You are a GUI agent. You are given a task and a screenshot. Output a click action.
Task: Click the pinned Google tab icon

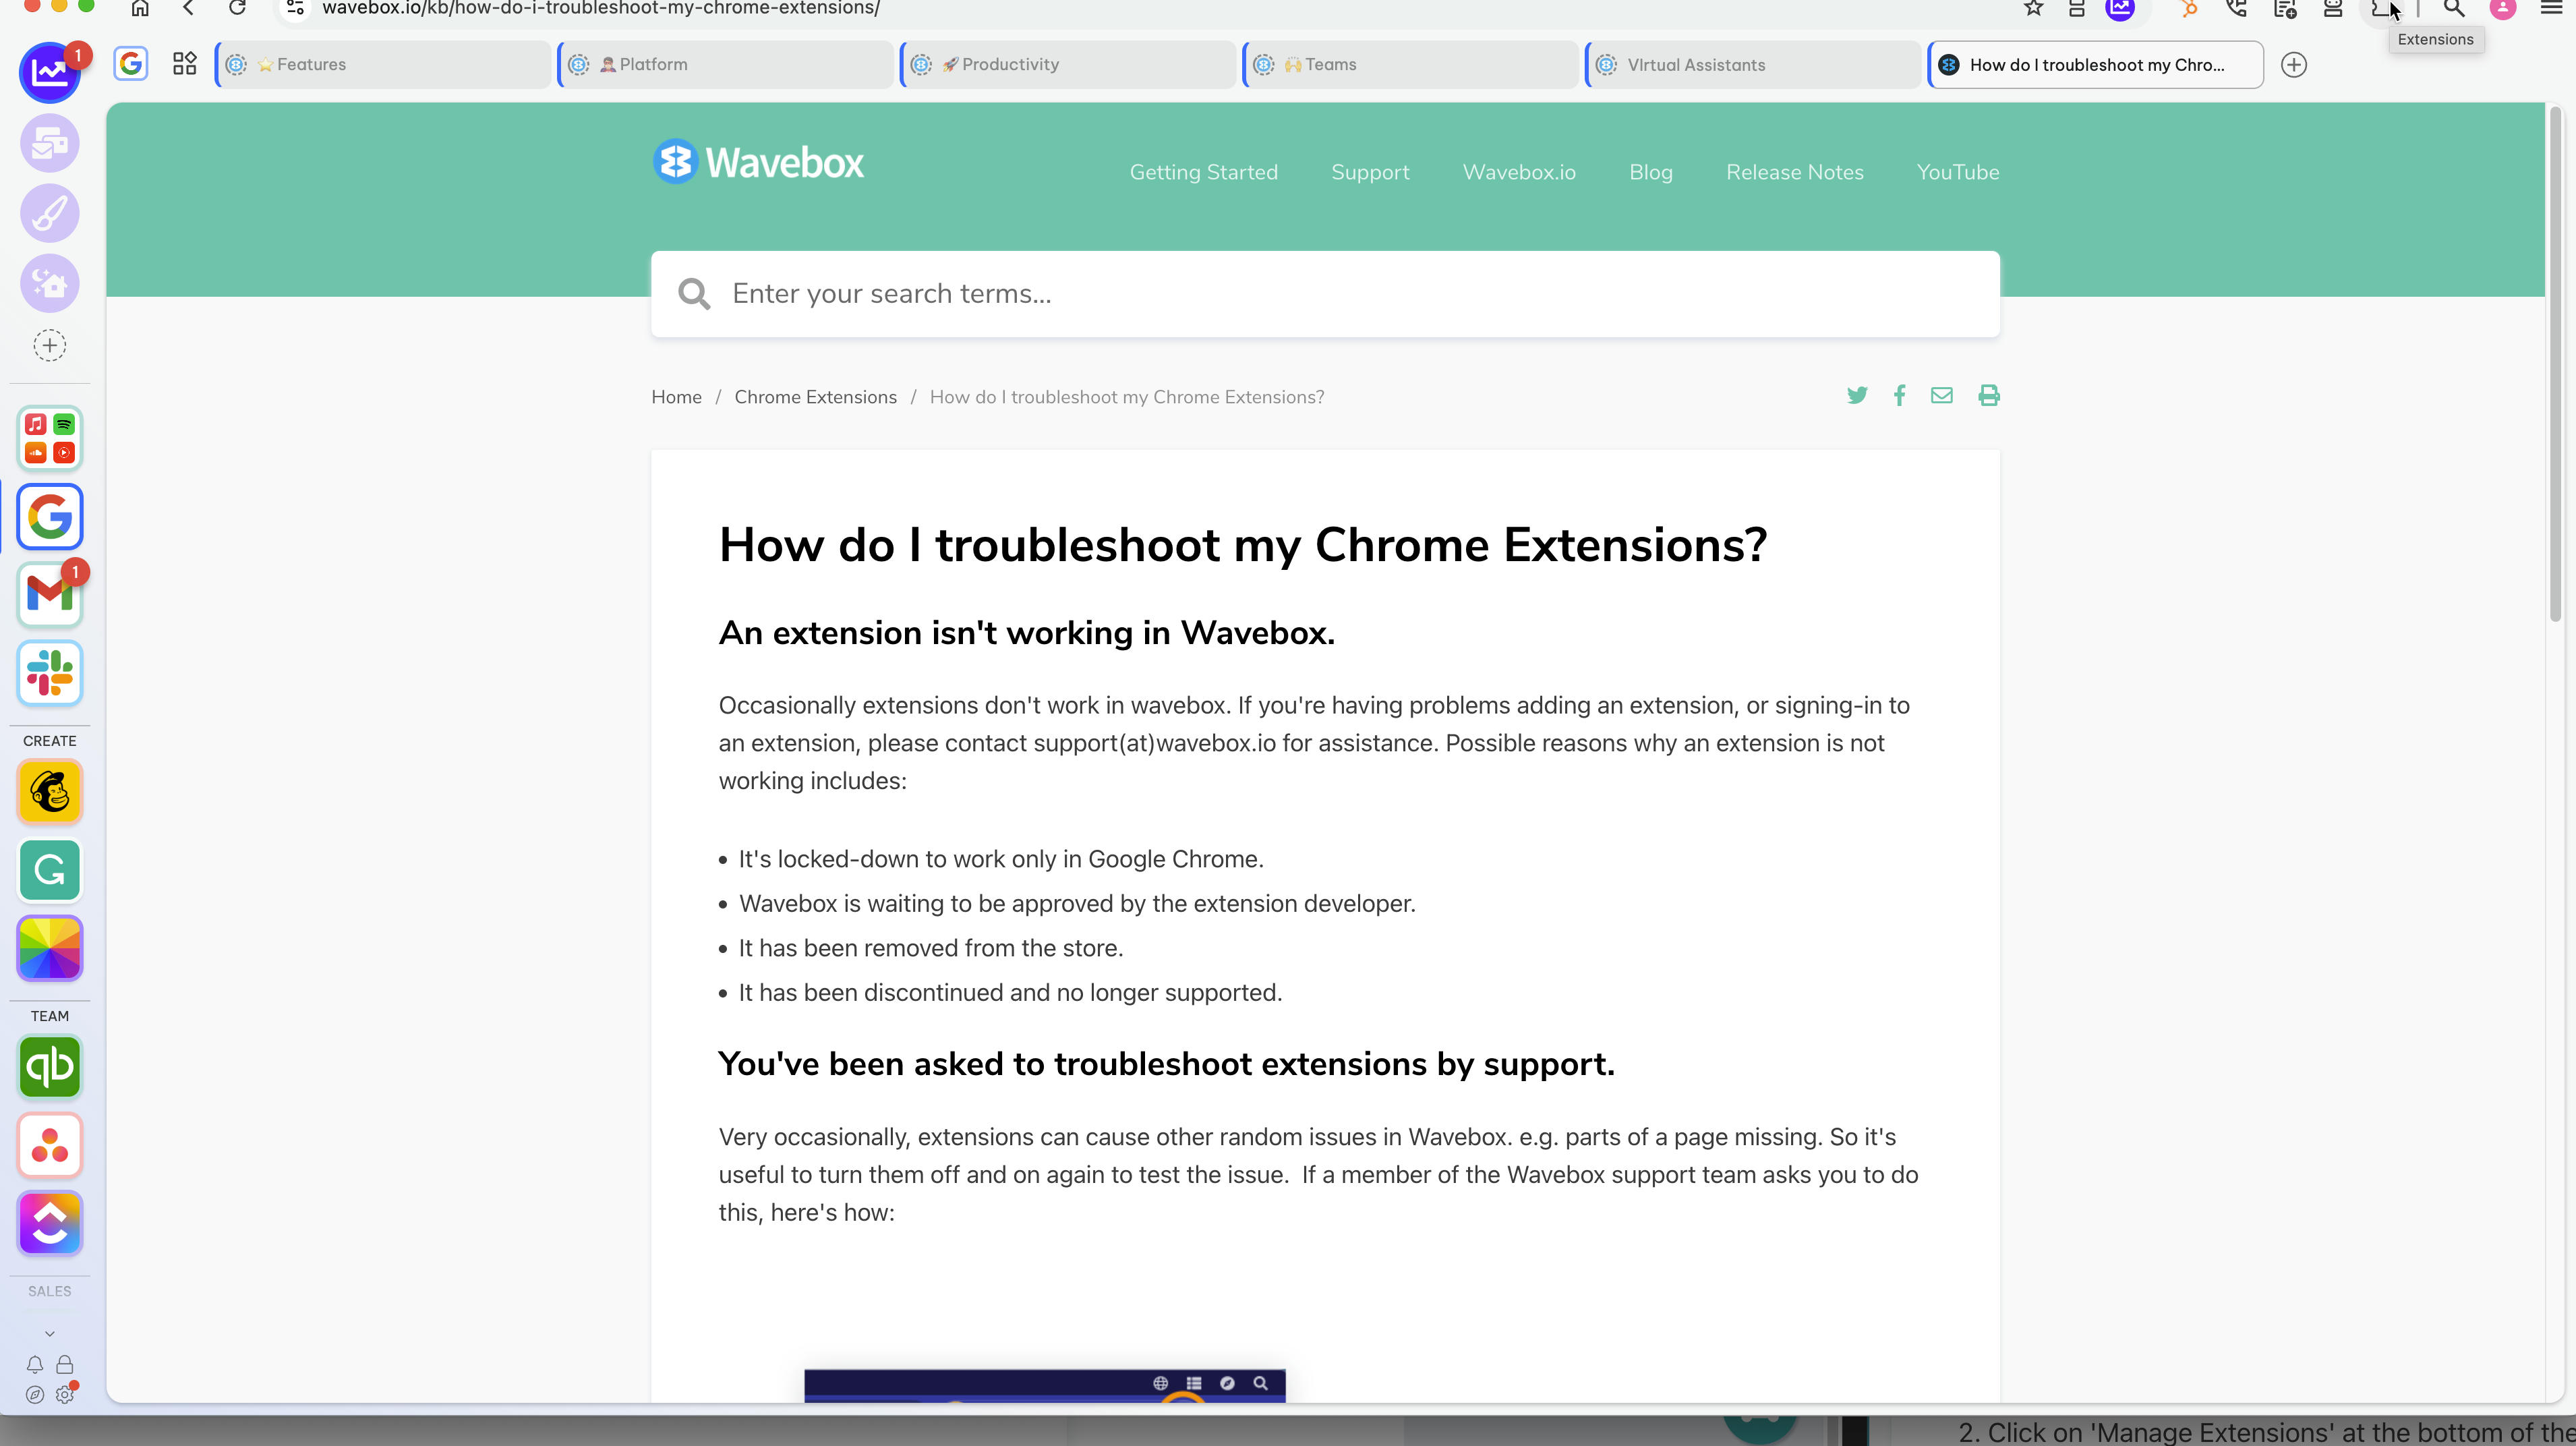[130, 64]
